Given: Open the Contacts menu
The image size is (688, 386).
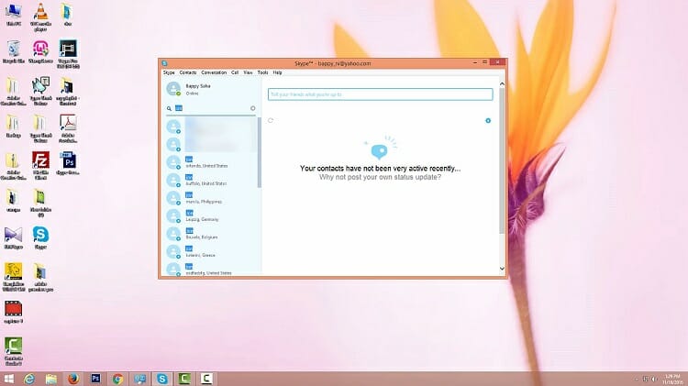Looking at the screenshot, I should pyautogui.click(x=188, y=72).
